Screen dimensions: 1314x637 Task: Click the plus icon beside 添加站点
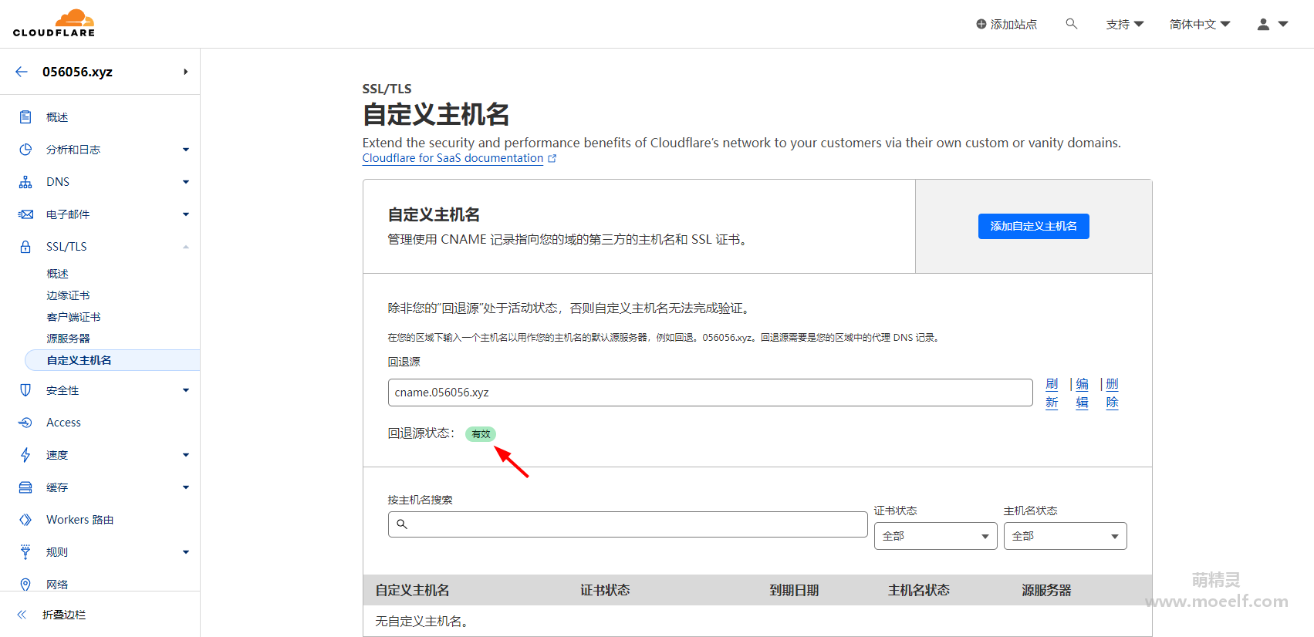click(x=981, y=24)
